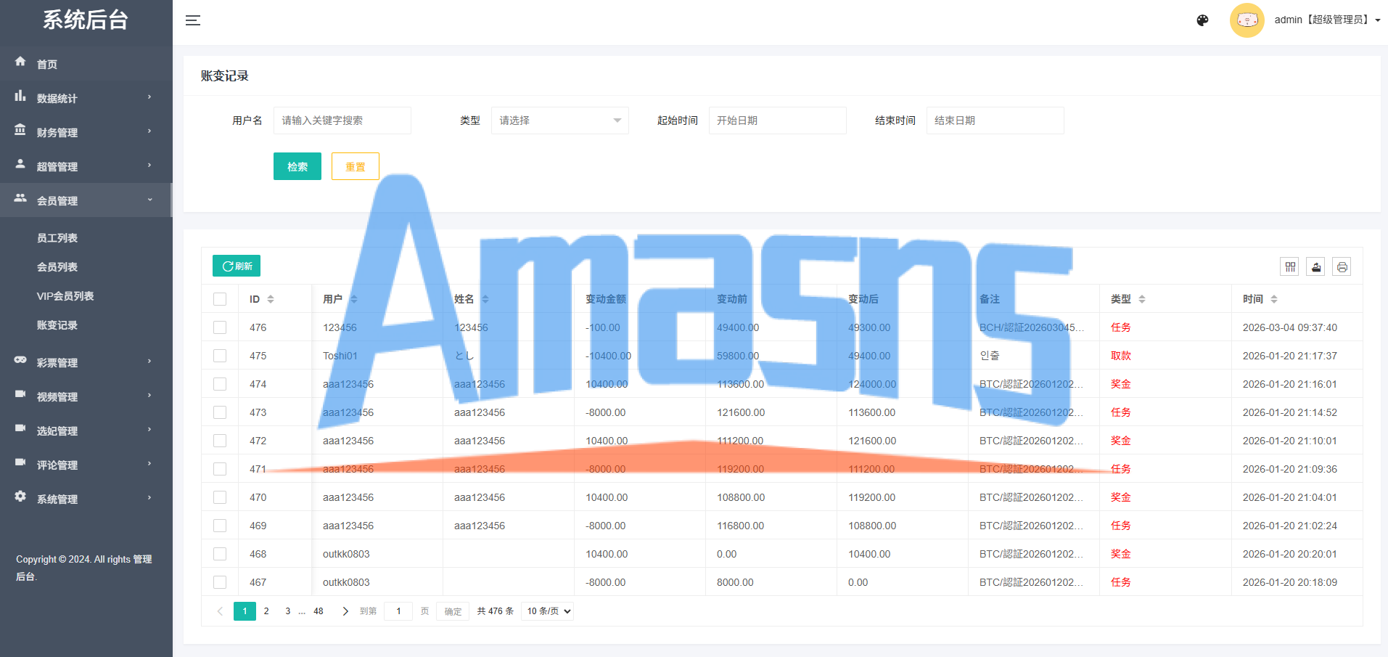The image size is (1388, 657).
Task: Check the checkbox for row 475
Action: (x=220, y=356)
